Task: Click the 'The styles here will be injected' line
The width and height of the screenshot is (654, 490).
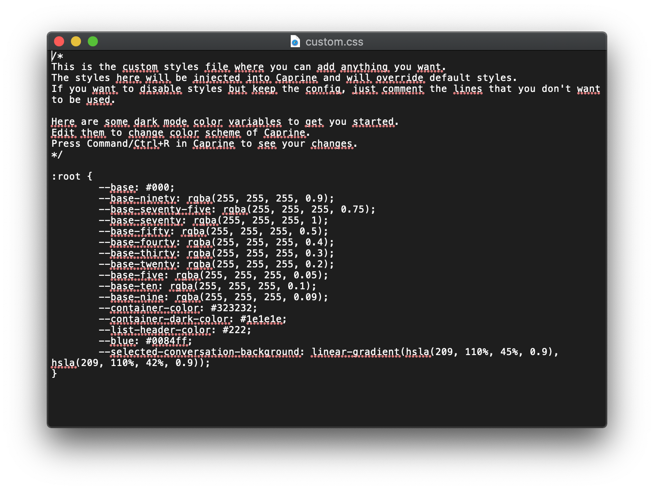Action: pyautogui.click(x=284, y=78)
